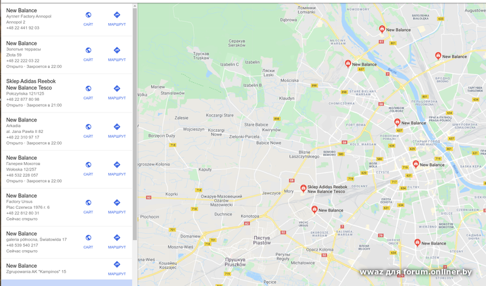Click Sklep Adidas Reebok map pin

(303, 188)
